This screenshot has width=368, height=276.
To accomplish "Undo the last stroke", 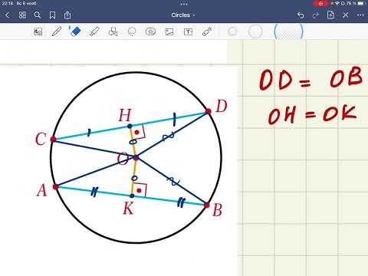I will coord(301,15).
